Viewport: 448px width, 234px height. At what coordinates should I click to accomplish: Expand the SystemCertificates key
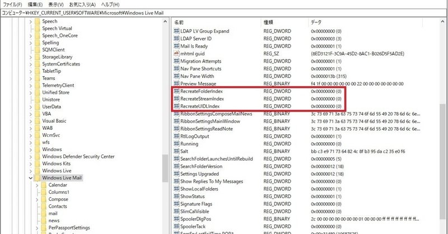pyautogui.click(x=31, y=64)
